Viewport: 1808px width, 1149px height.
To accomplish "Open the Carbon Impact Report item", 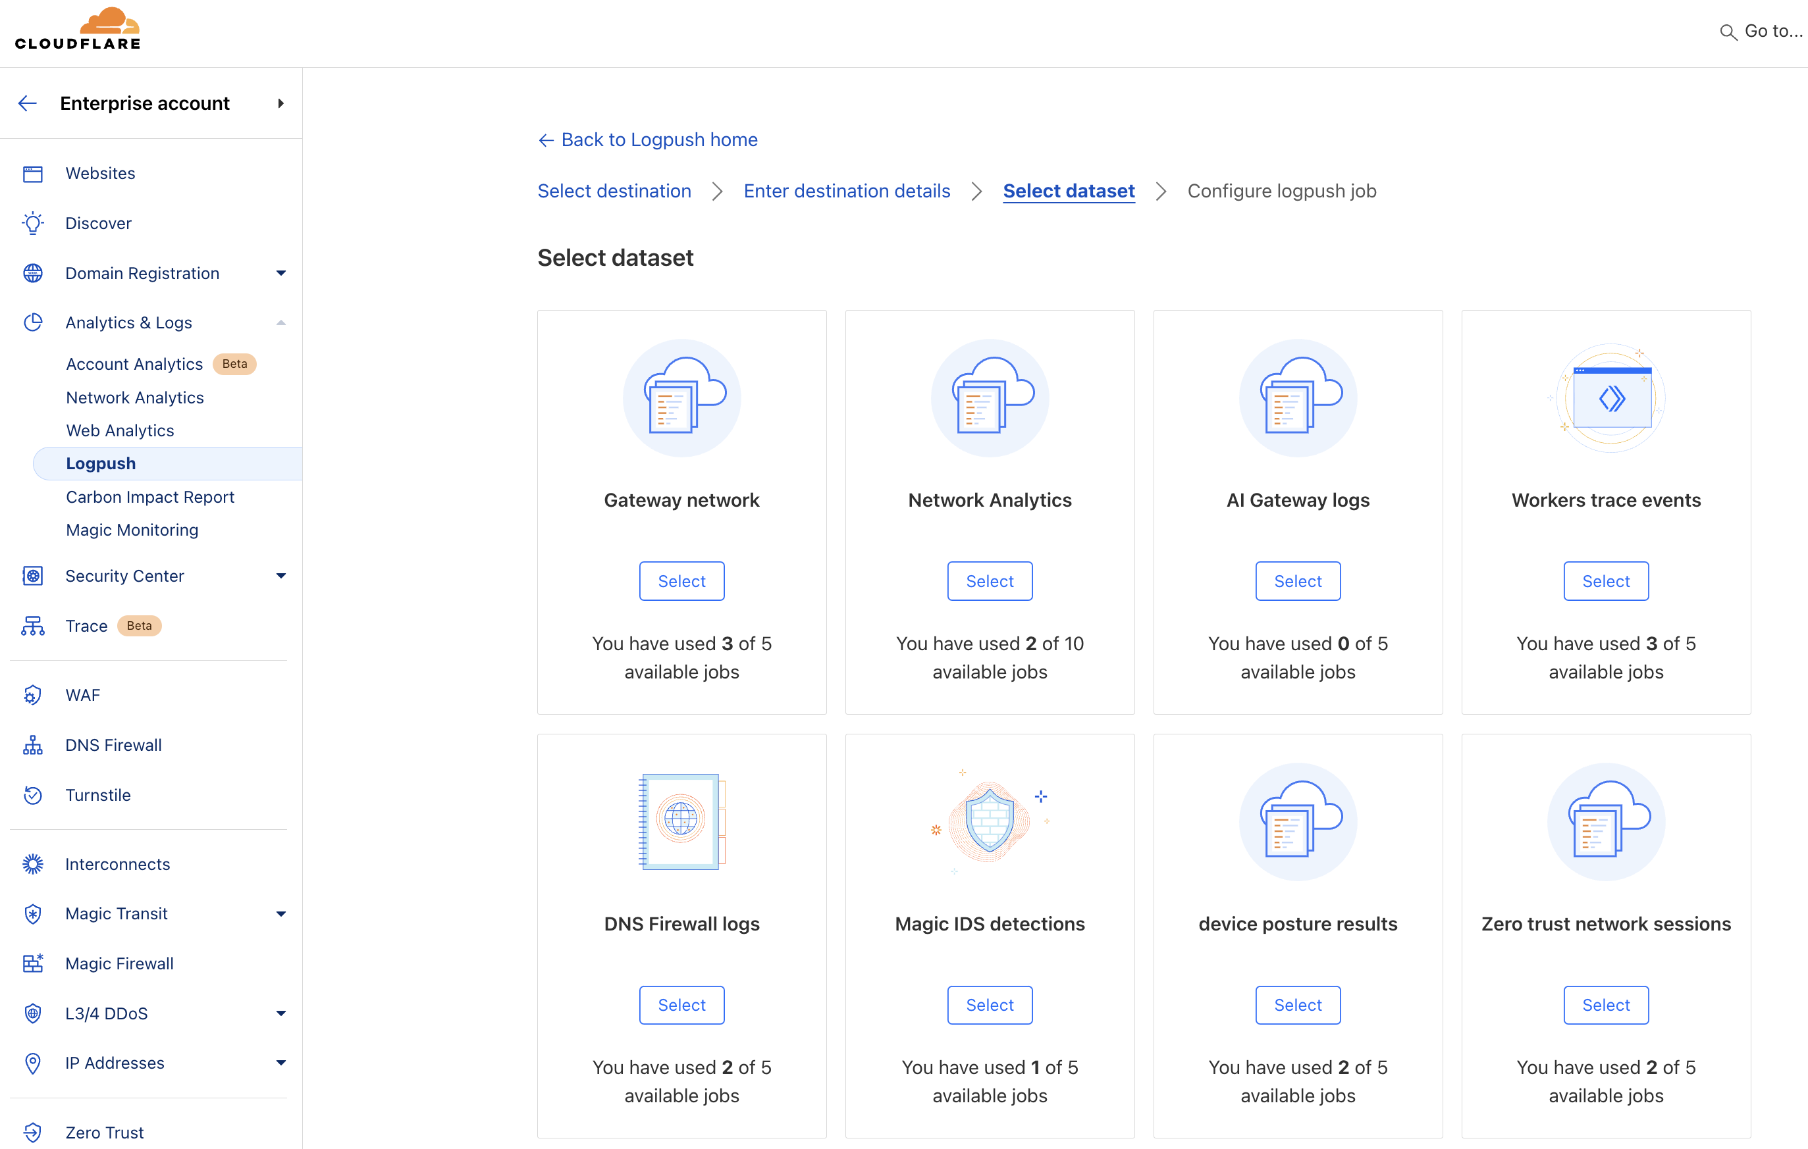I will (150, 497).
